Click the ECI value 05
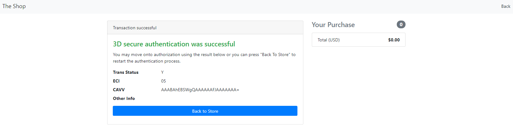The width and height of the screenshot is (513, 127). coord(163,81)
